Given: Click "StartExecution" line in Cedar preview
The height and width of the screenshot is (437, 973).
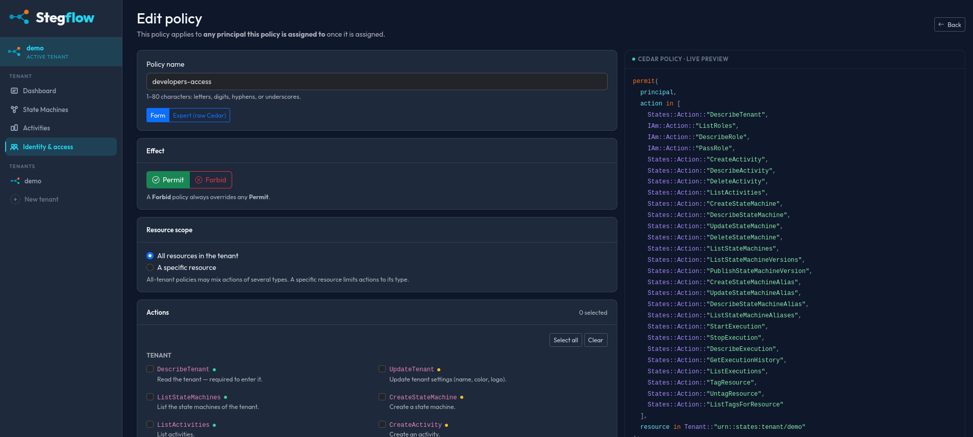Looking at the screenshot, I should pyautogui.click(x=708, y=326).
